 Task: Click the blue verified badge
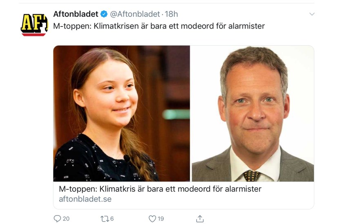point(104,14)
